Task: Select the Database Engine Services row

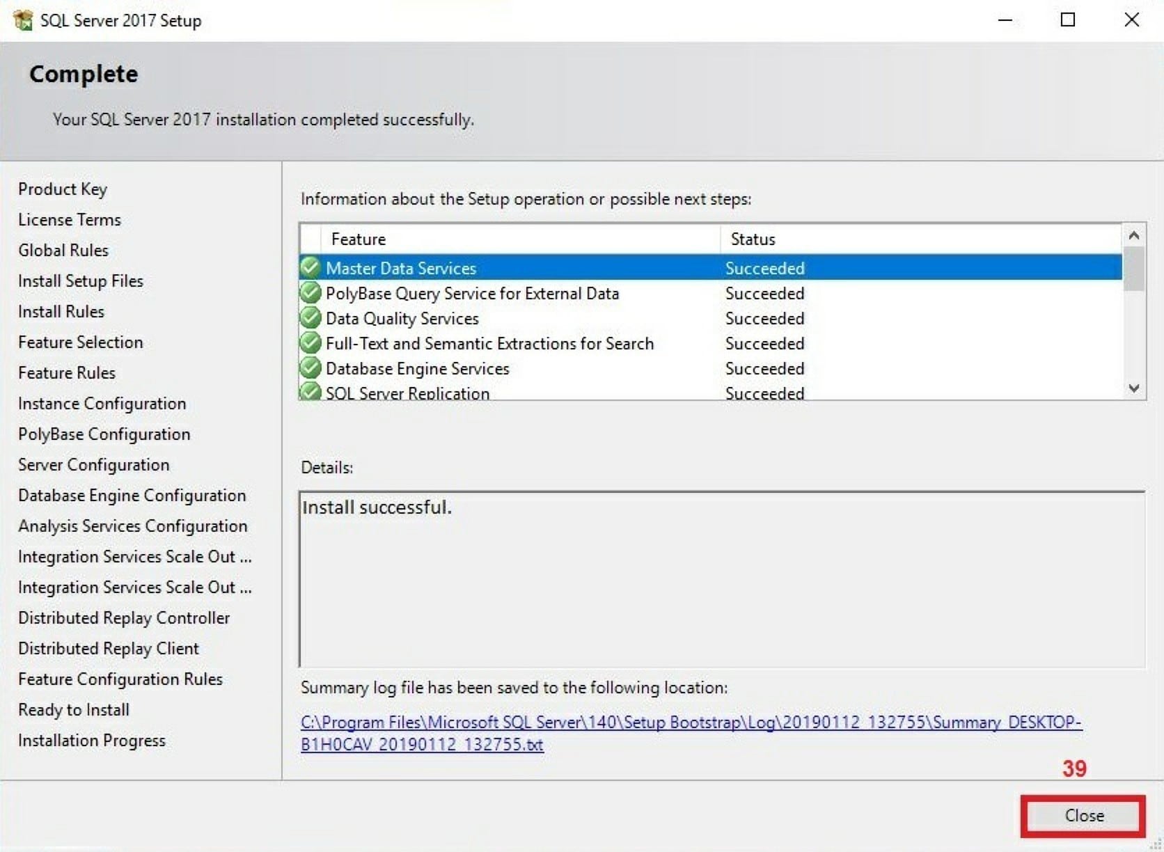Action: pyautogui.click(x=711, y=368)
